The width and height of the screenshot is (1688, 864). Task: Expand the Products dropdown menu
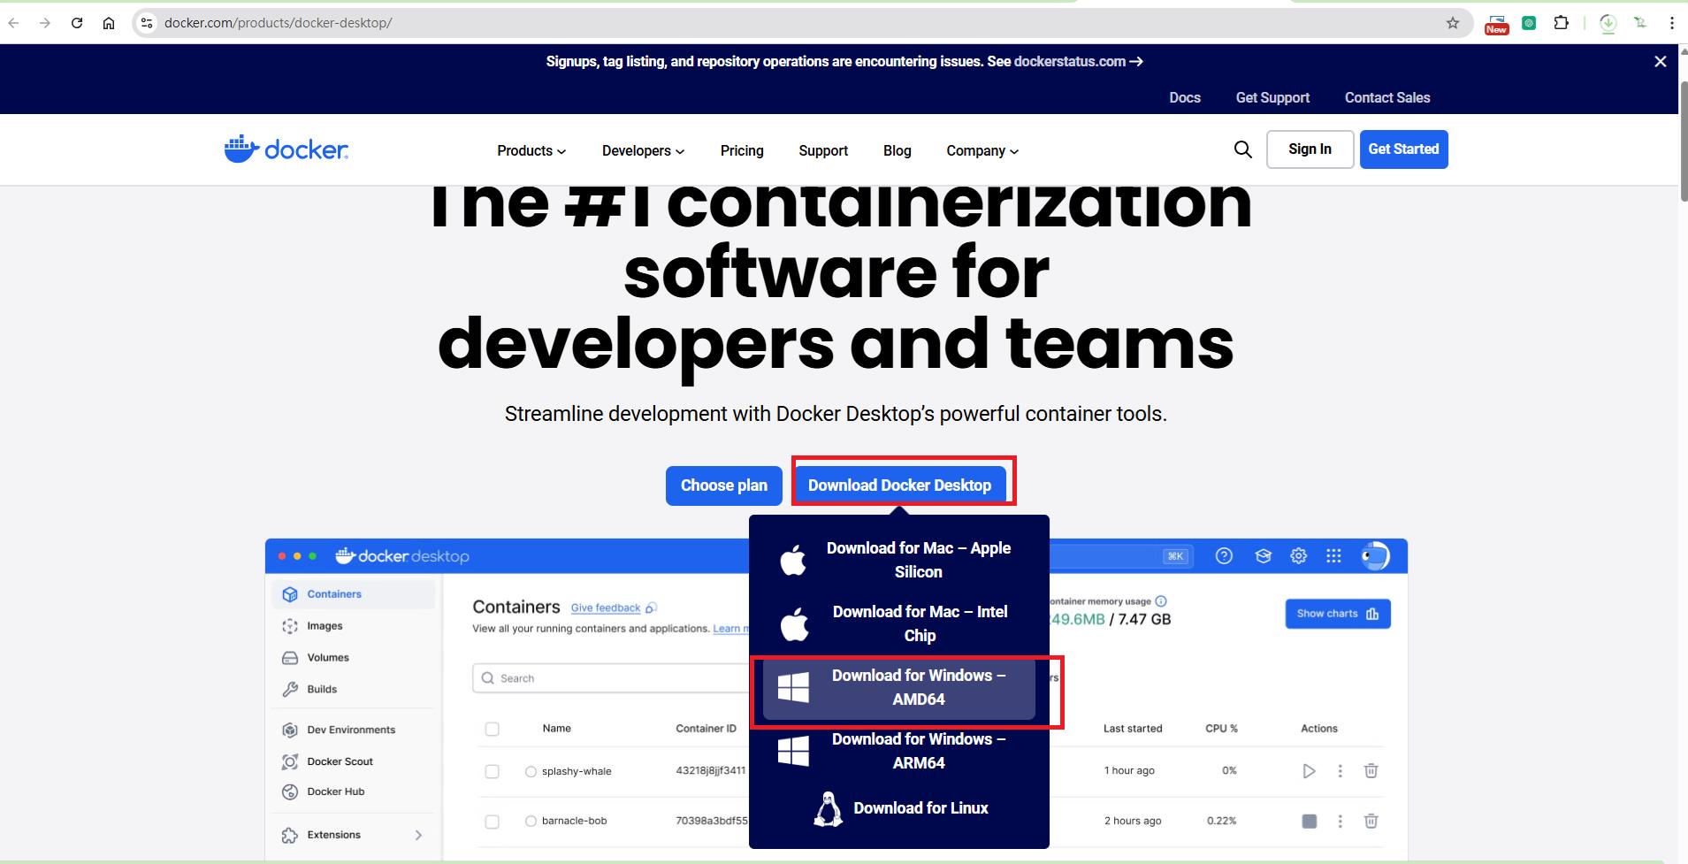[531, 151]
